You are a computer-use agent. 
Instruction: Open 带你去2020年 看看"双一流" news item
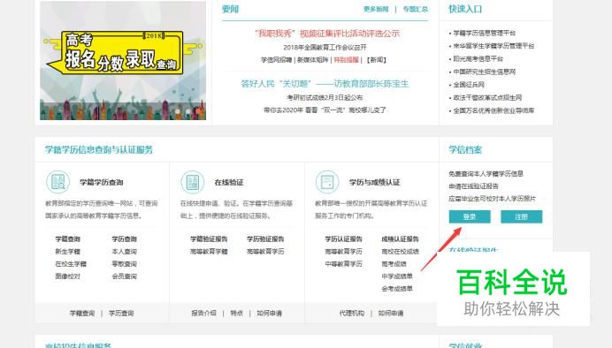pyautogui.click(x=325, y=110)
